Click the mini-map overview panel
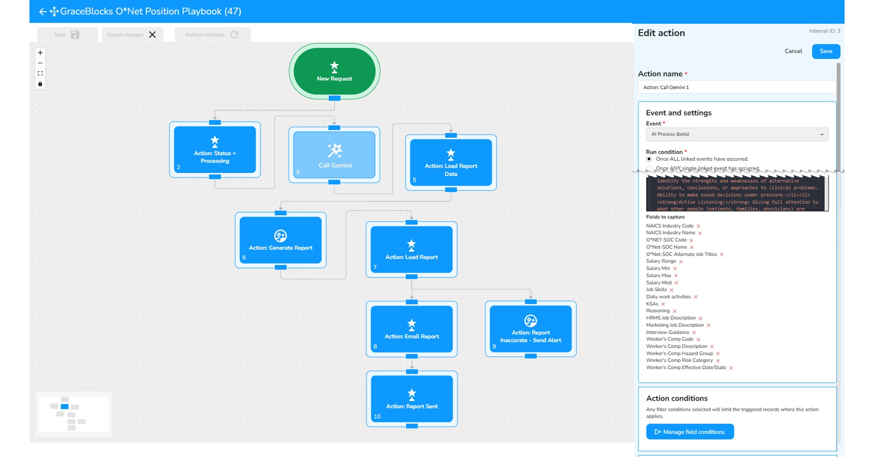Viewport: 874px width, 457px height. tap(73, 414)
